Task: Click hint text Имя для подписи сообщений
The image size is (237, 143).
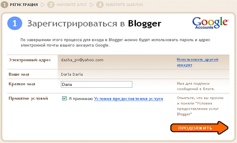Action: click(196, 86)
